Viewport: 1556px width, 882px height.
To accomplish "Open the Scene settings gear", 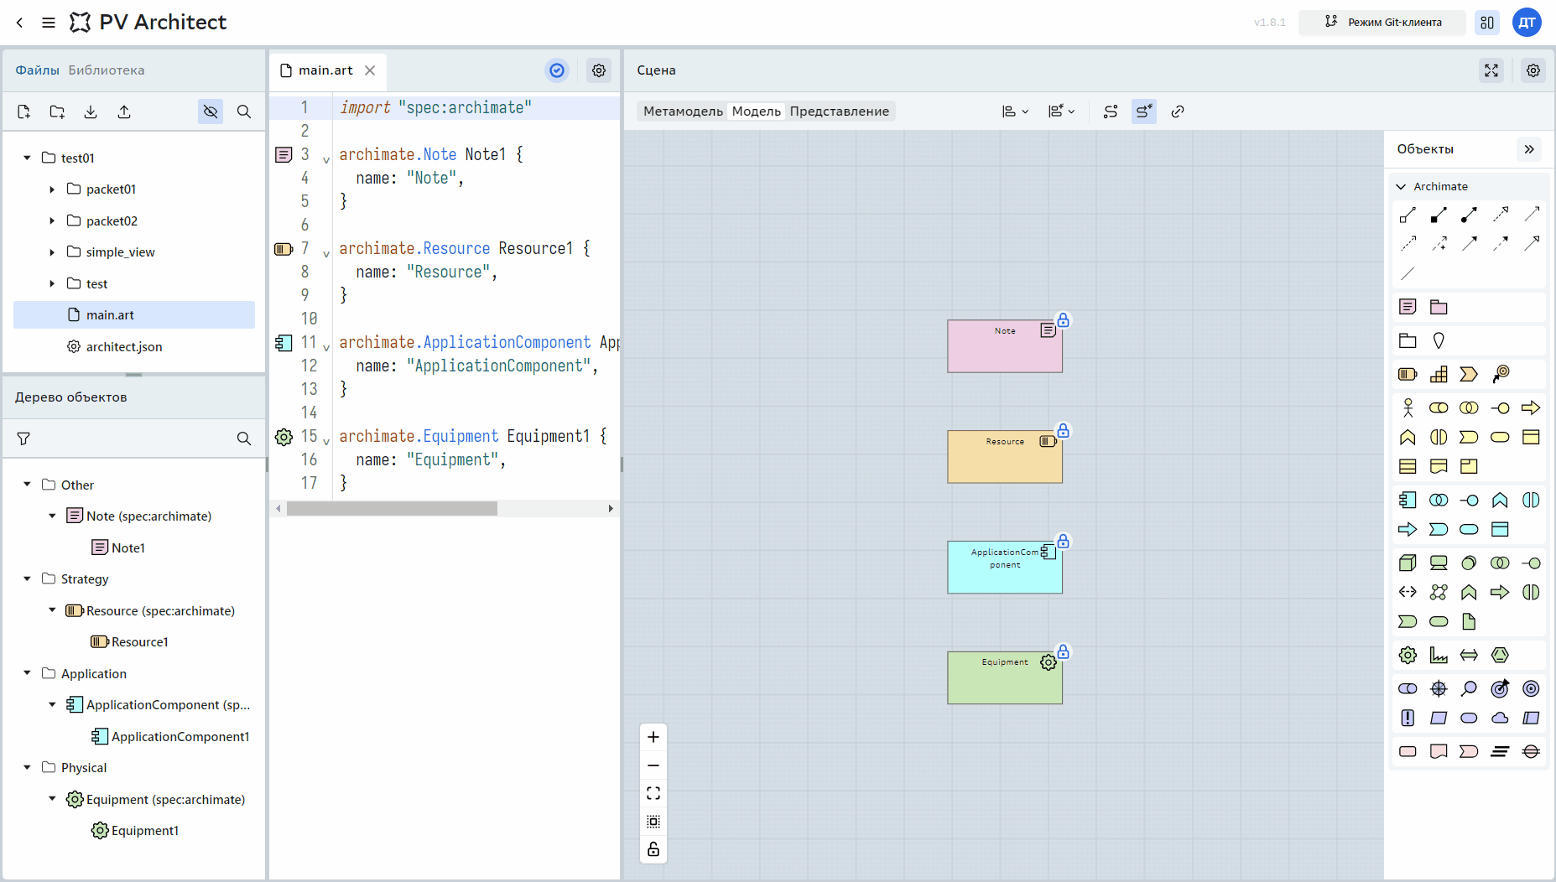I will pos(1533,70).
